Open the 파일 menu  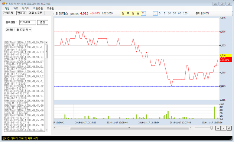pos(7,9)
